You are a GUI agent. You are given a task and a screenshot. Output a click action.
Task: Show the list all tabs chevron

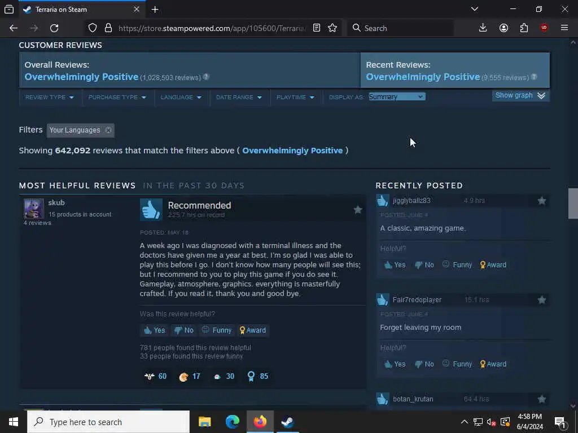pyautogui.click(x=475, y=9)
